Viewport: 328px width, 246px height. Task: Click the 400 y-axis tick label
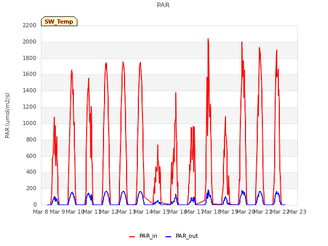pyautogui.click(x=31, y=172)
